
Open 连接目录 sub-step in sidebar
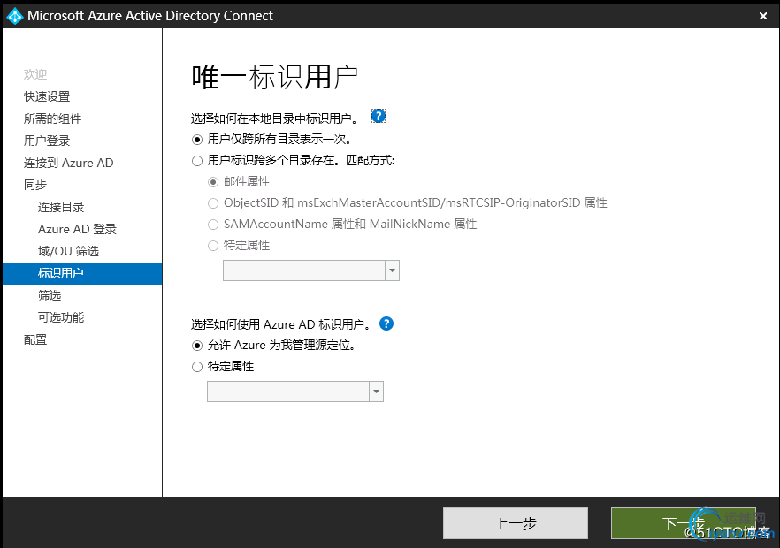[x=61, y=207]
